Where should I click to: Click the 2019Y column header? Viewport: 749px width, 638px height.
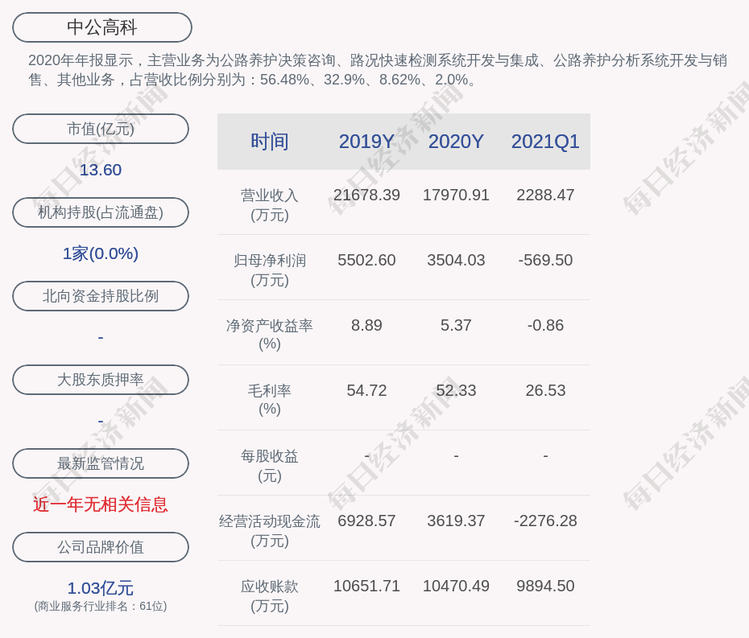366,142
